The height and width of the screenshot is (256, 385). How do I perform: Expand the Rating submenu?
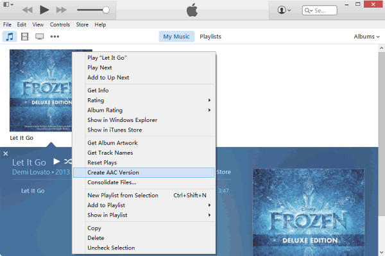144,100
